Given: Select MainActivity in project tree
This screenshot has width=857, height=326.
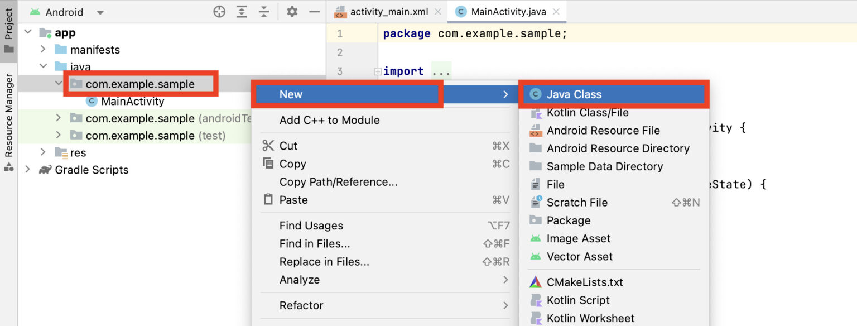Looking at the screenshot, I should coord(132,101).
